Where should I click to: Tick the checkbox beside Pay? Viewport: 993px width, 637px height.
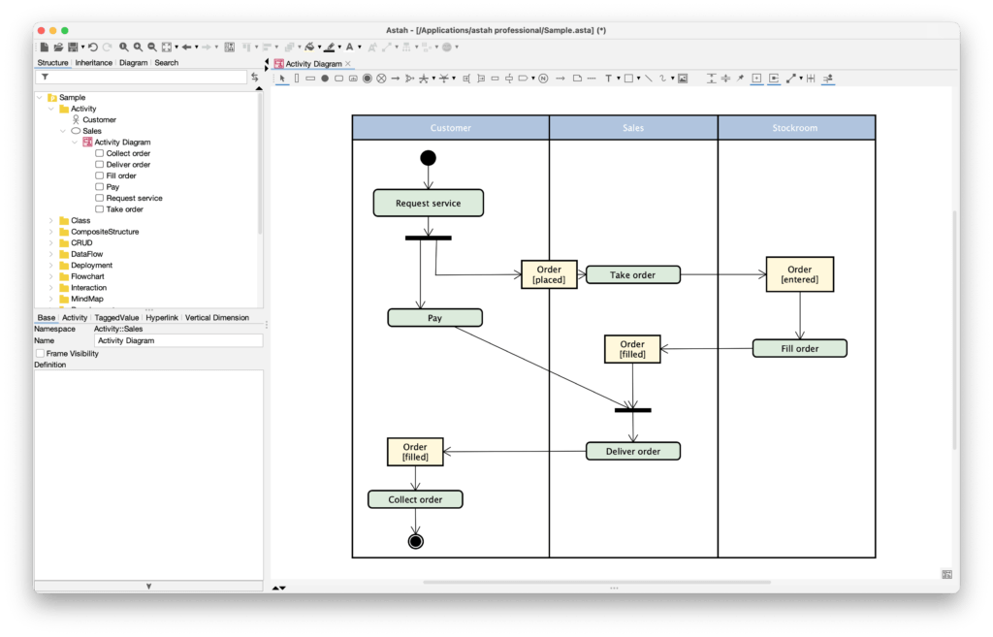pos(99,186)
